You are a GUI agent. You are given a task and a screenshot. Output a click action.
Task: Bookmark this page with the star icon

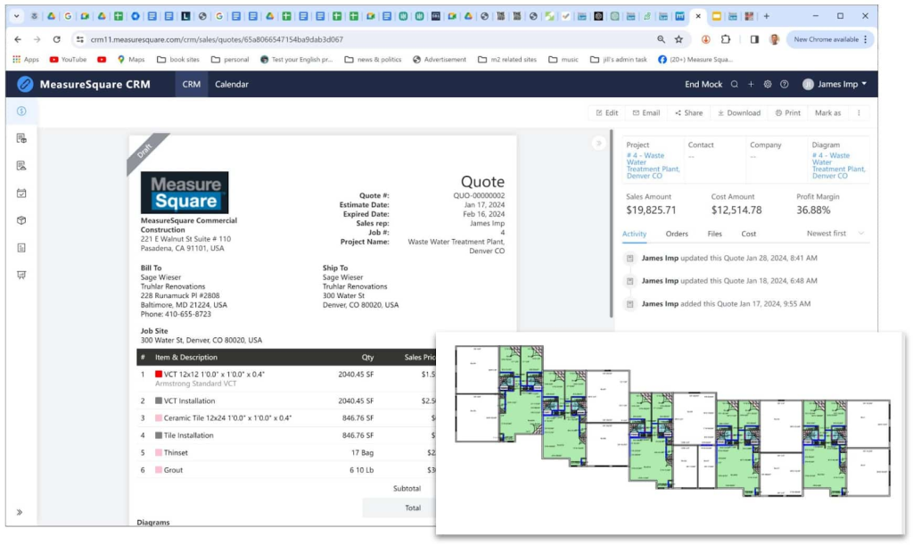679,39
